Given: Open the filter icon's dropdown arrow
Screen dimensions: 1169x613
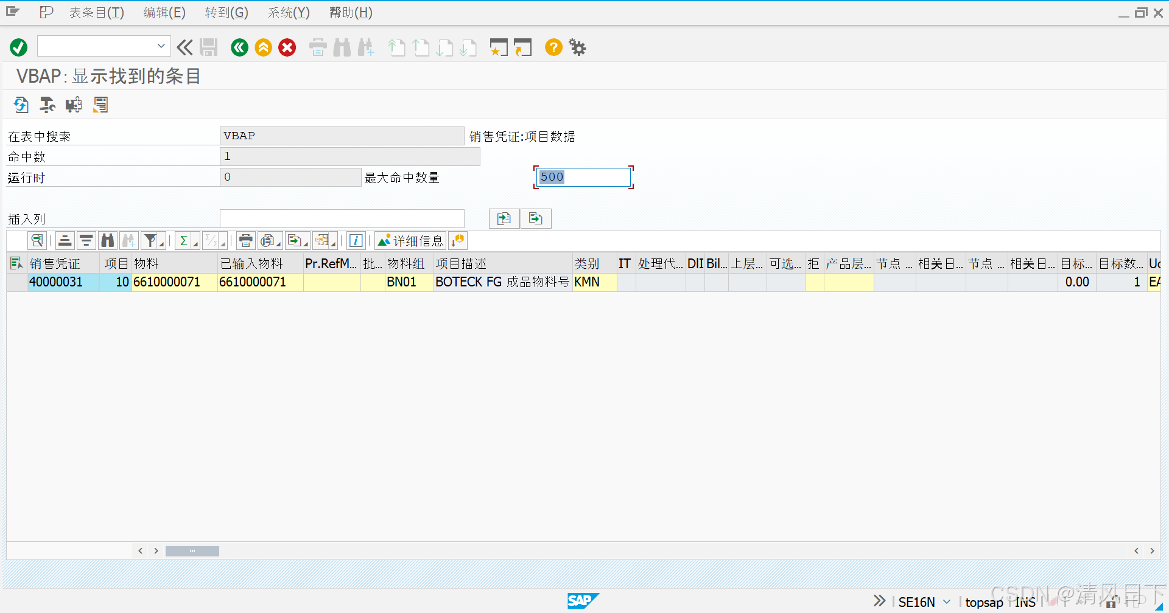Looking at the screenshot, I should (160, 244).
